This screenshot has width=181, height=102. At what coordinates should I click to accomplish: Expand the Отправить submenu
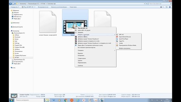[x=95, y=50]
